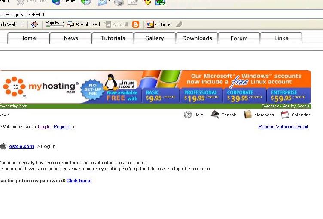Click the myhosting.com logo in banner
The width and height of the screenshot is (323, 219).
[x=41, y=87]
